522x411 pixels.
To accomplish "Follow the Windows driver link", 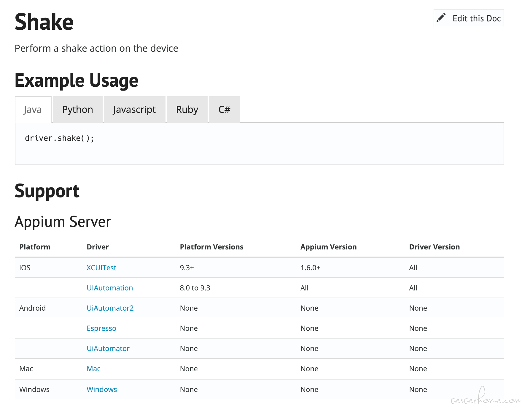I will 102,389.
